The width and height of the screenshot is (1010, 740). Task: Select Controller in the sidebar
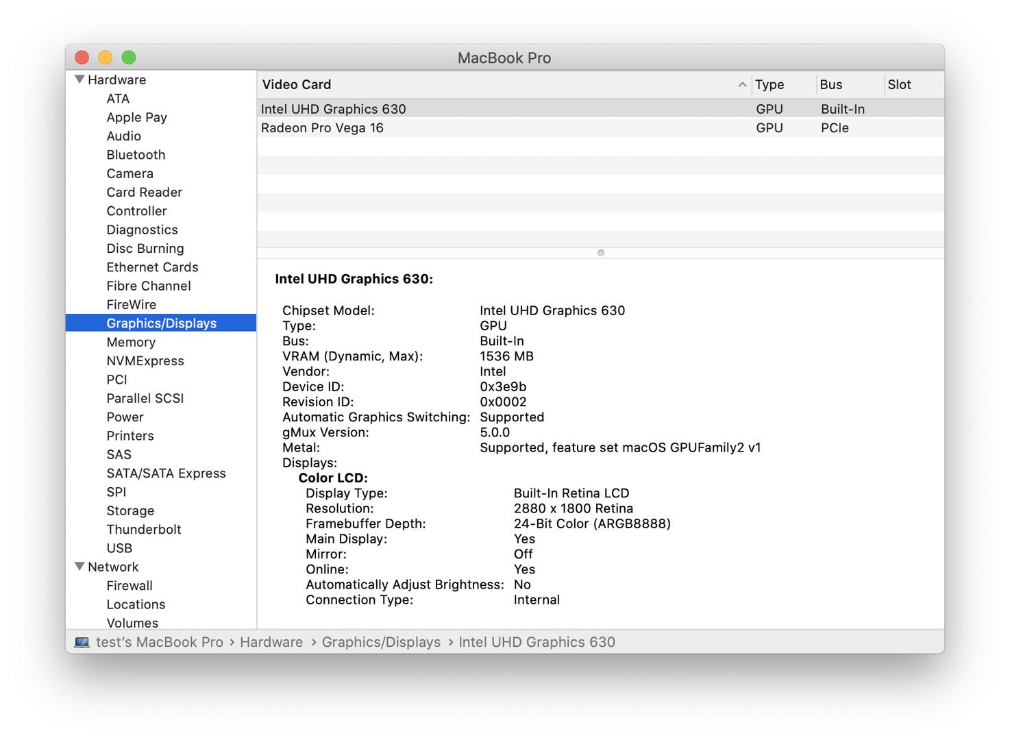pyautogui.click(x=136, y=211)
